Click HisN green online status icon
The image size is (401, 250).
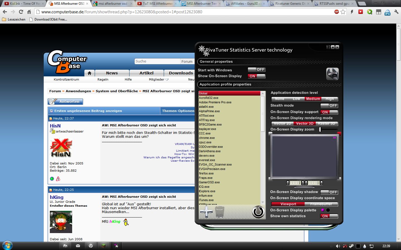(52, 179)
